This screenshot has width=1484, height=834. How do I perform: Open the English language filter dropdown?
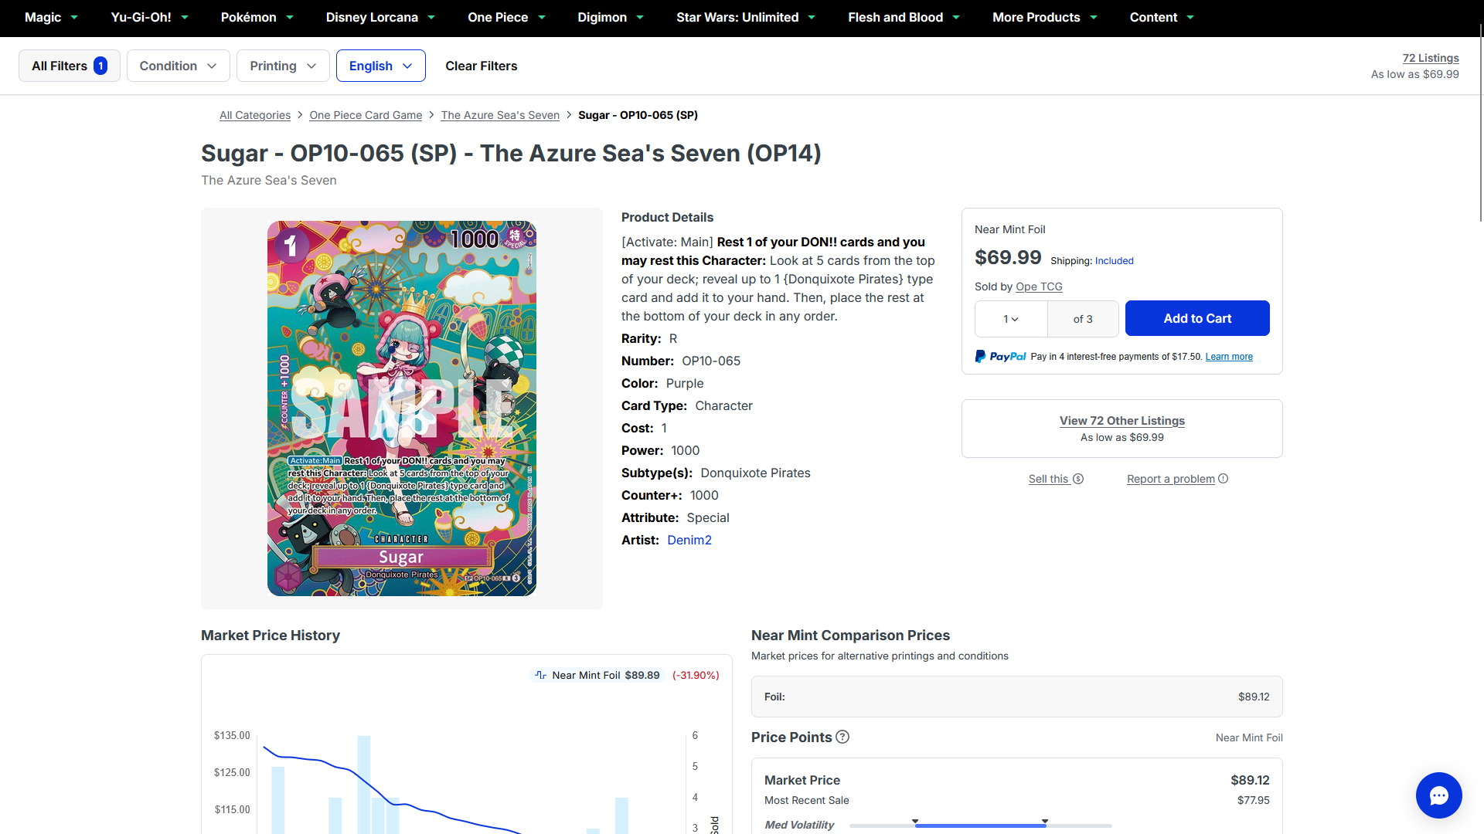tap(381, 66)
